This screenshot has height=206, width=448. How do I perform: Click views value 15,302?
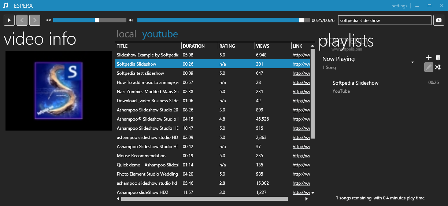[x=262, y=183]
